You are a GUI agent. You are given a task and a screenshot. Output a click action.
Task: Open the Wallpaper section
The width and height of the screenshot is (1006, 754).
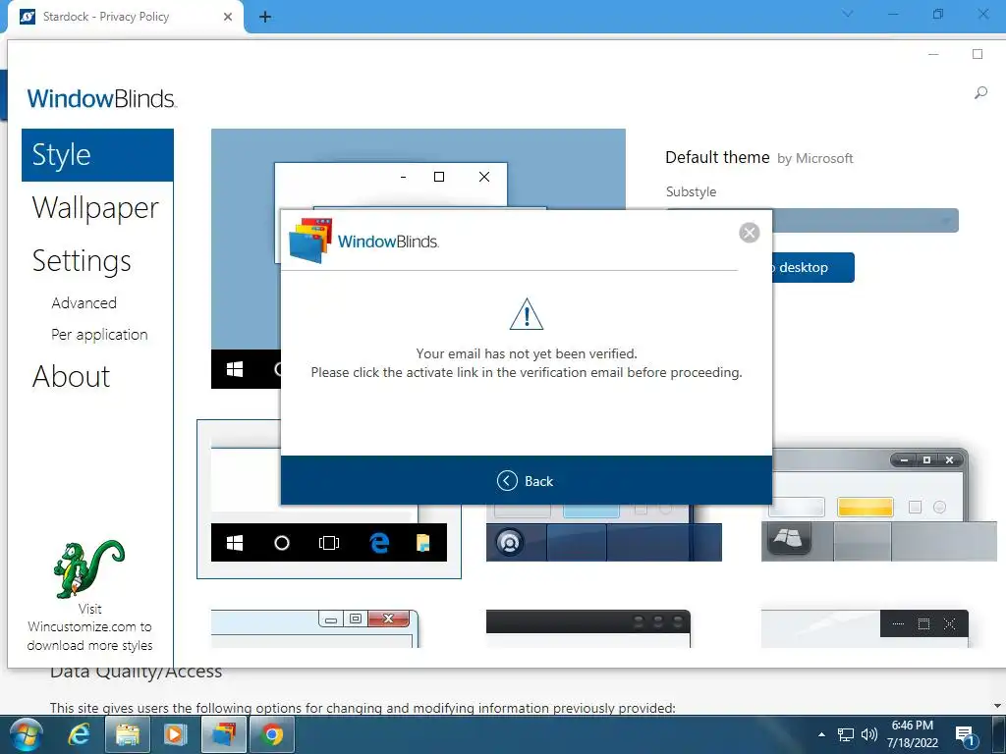pos(95,208)
